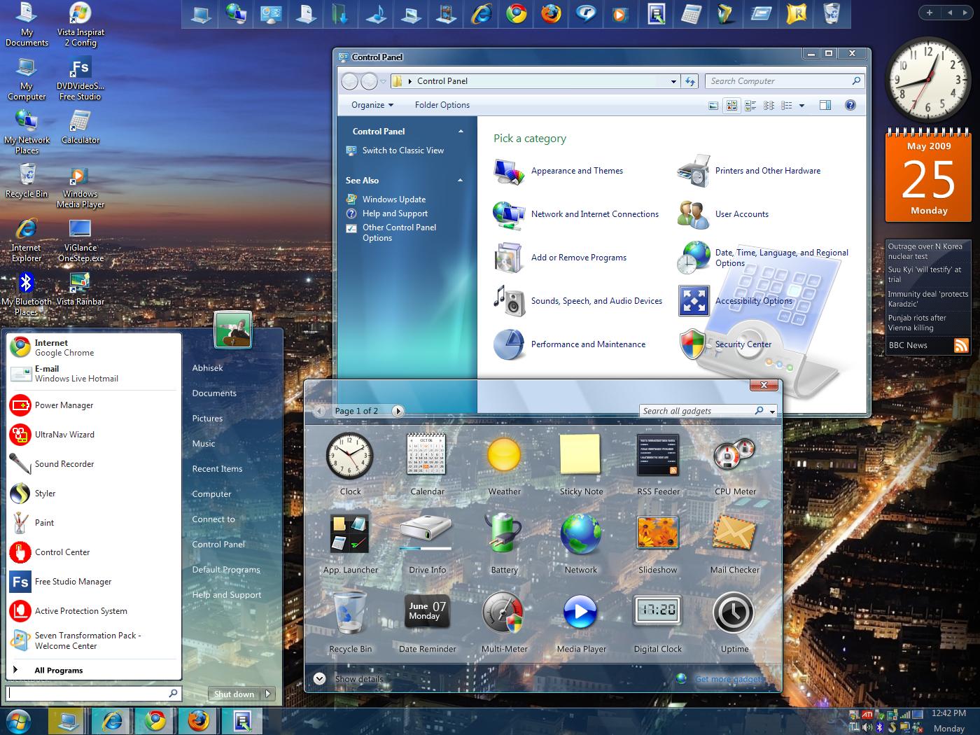Collapse the See Also section
Screen dimensions: 980x735
point(461,180)
